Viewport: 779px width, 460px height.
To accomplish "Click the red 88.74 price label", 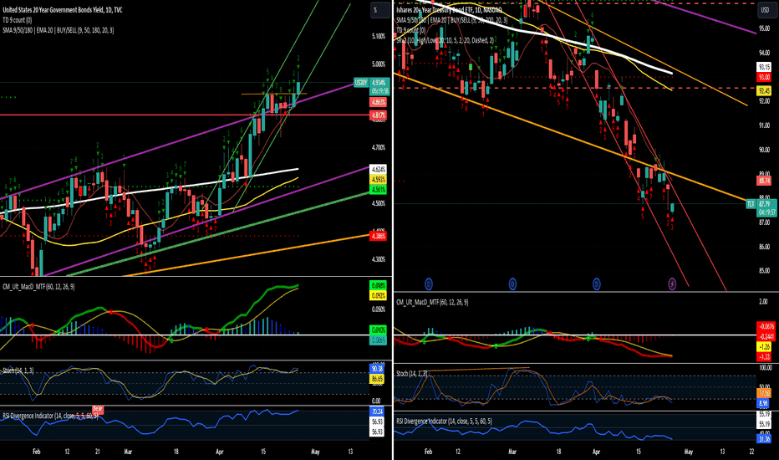I will coord(764,181).
